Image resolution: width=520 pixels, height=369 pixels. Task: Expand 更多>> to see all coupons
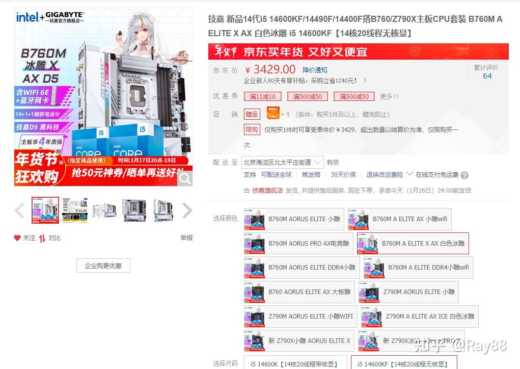[389, 96]
